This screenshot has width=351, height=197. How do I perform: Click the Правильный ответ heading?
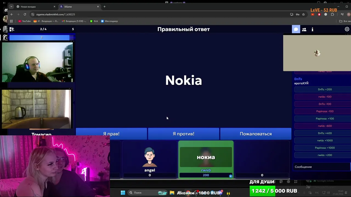(183, 29)
